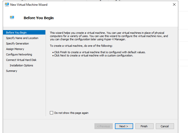The width and height of the screenshot is (188, 133).
Task: Cancel the virtual machine wizard
Action: pyautogui.click(x=165, y=126)
